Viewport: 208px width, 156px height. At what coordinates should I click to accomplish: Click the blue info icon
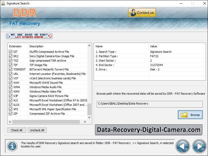[12, 146]
